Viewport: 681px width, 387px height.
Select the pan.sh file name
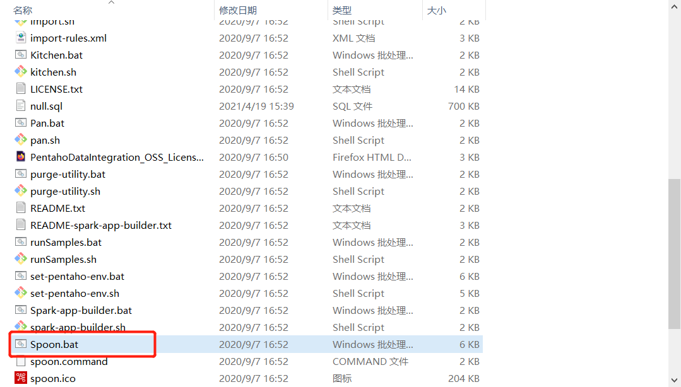[45, 140]
